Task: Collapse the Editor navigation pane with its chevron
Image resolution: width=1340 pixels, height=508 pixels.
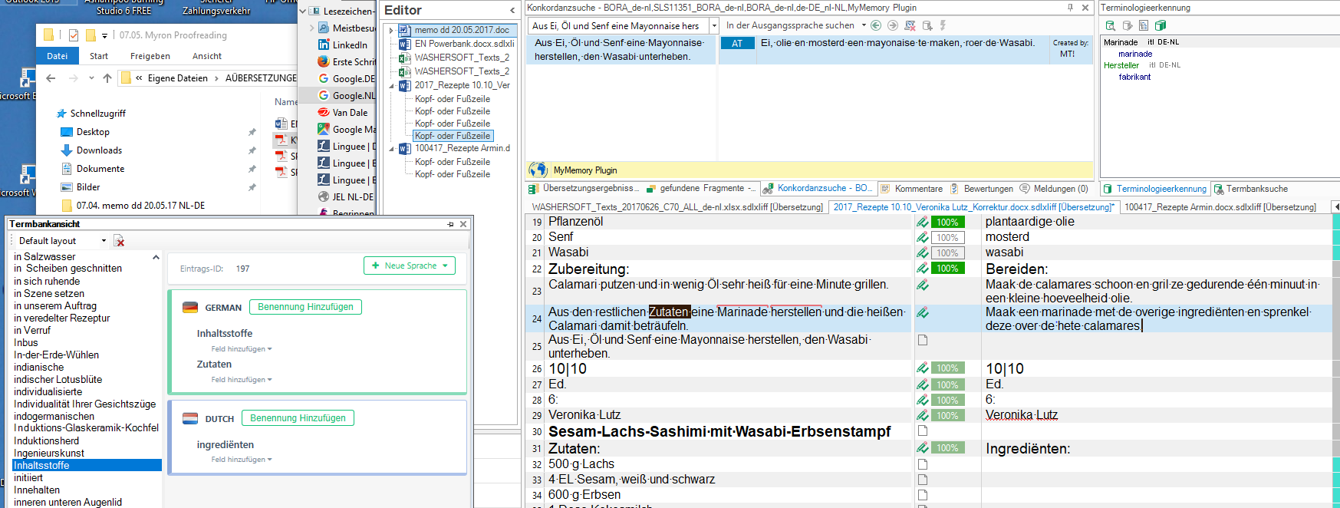Action: pos(512,10)
